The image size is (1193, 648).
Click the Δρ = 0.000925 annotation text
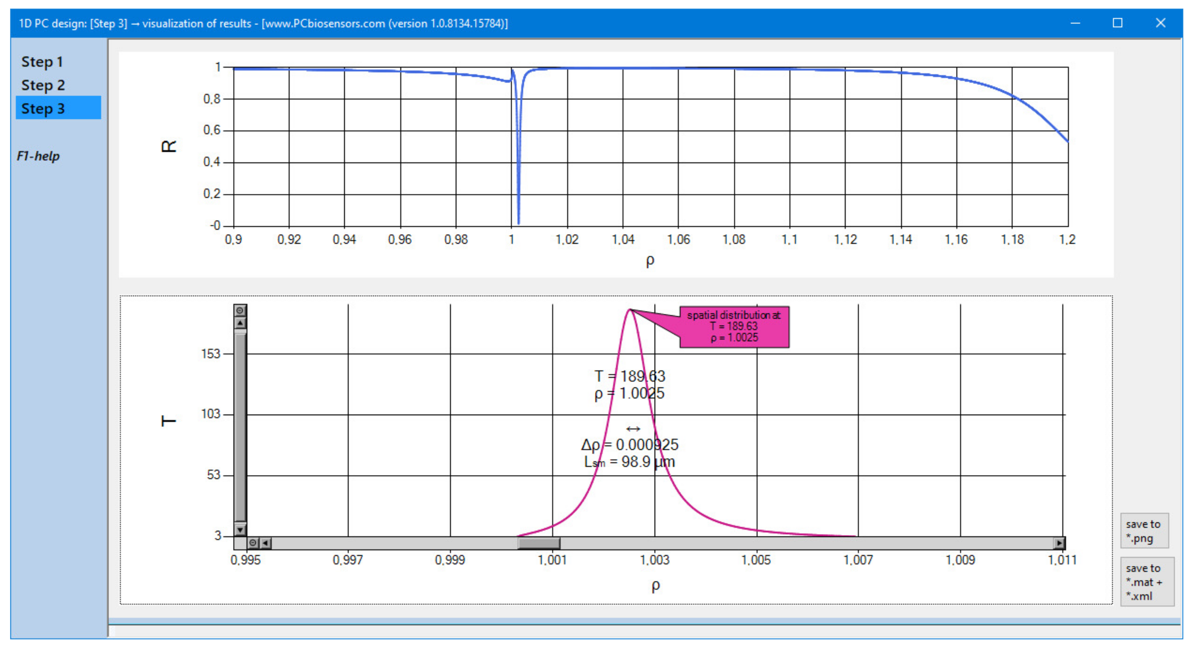pyautogui.click(x=630, y=445)
